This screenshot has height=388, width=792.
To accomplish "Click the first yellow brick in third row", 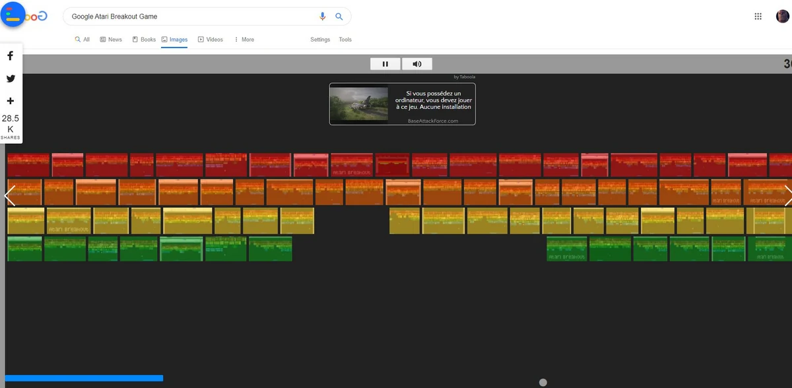I will [x=26, y=221].
